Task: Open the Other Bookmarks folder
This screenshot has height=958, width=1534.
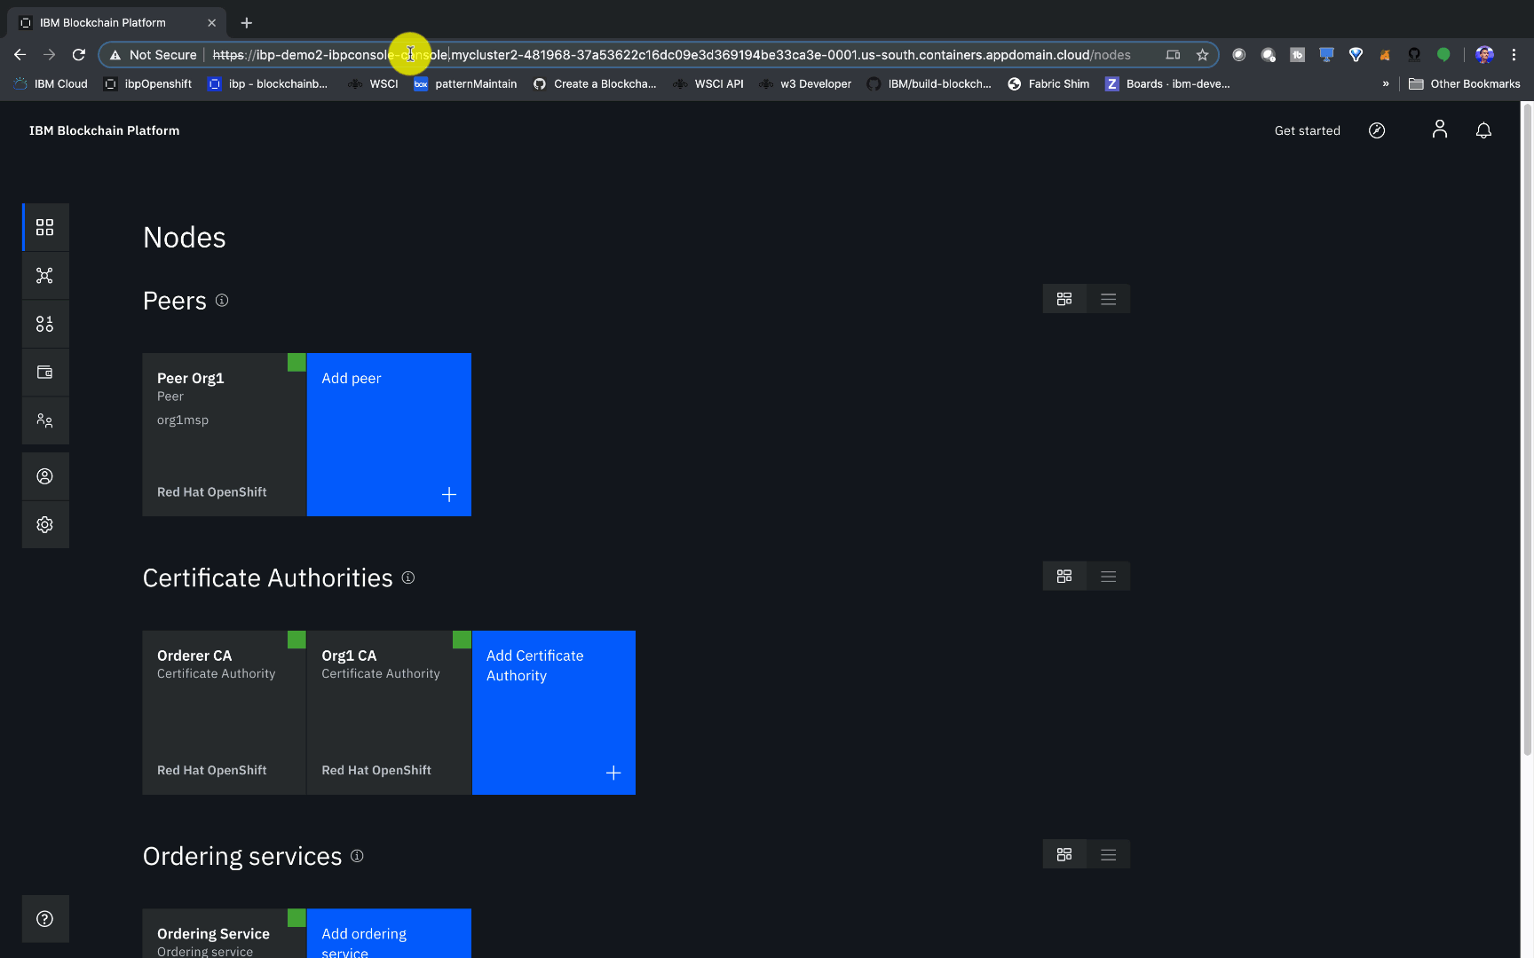Action: coord(1465,84)
